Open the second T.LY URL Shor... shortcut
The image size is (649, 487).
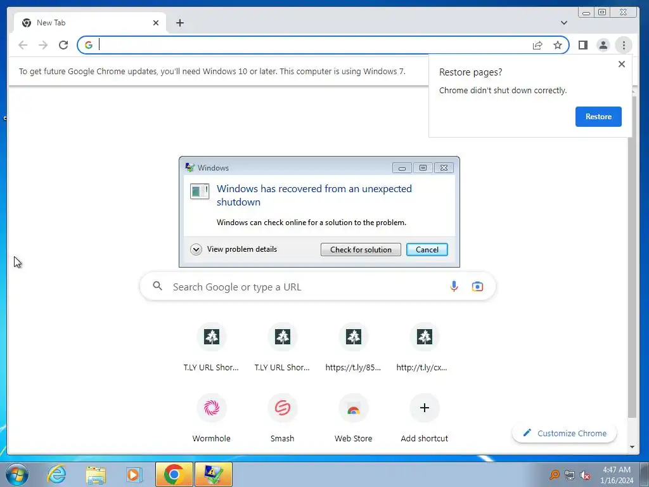[x=282, y=347]
